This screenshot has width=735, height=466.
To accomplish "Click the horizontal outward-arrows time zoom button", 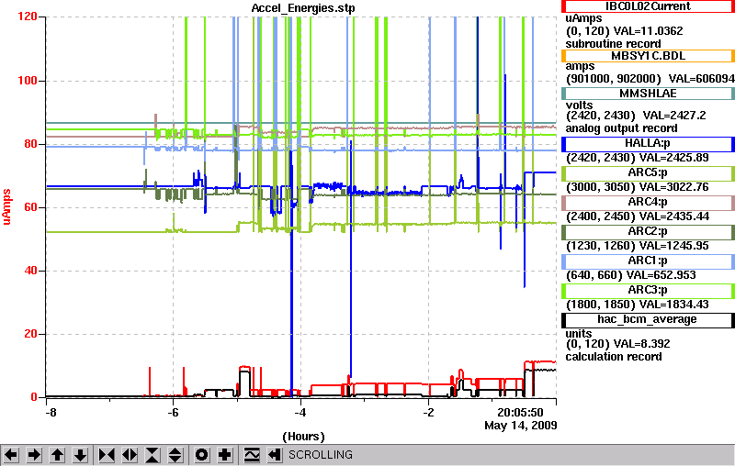I will point(130,454).
